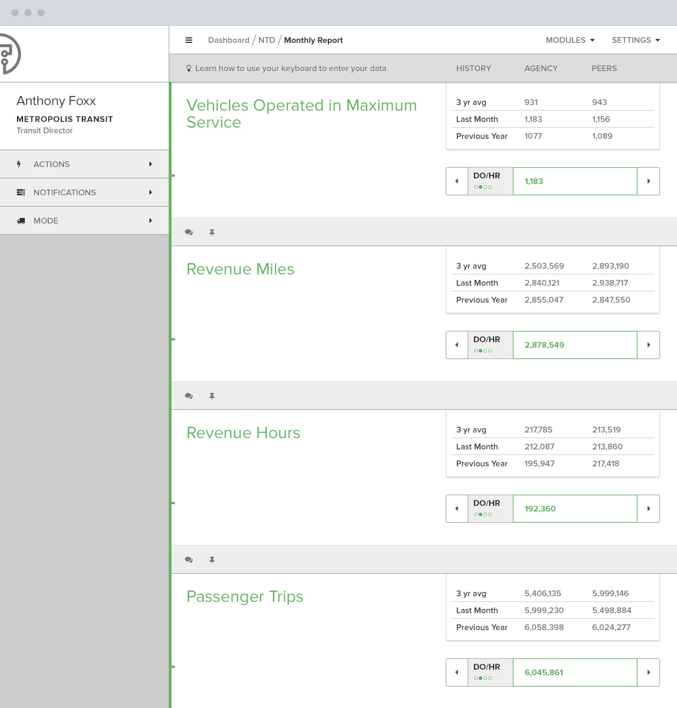
Task: Click Passenger Trips peers previous year 6,024,277
Action: (x=611, y=627)
